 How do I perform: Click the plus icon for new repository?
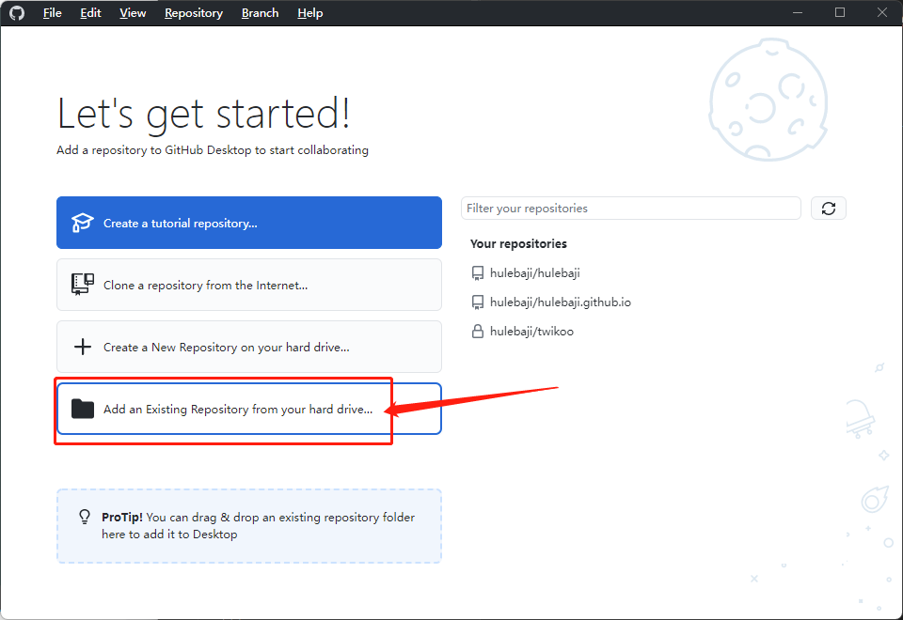pos(83,347)
